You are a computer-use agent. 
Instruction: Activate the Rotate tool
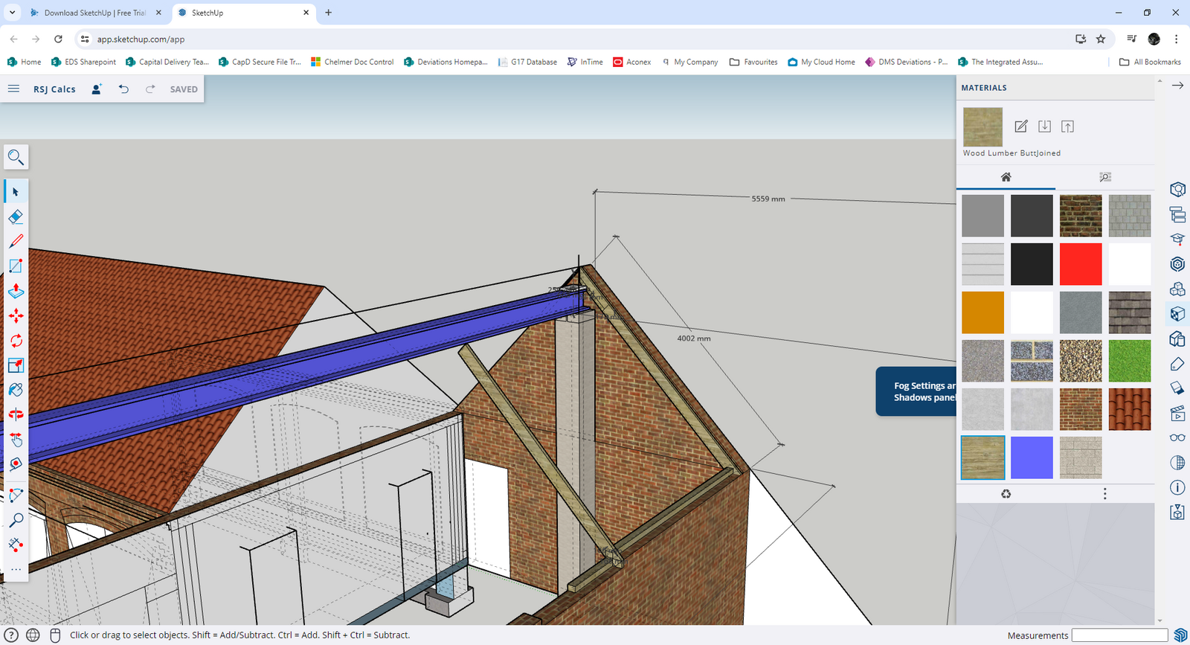click(x=16, y=341)
